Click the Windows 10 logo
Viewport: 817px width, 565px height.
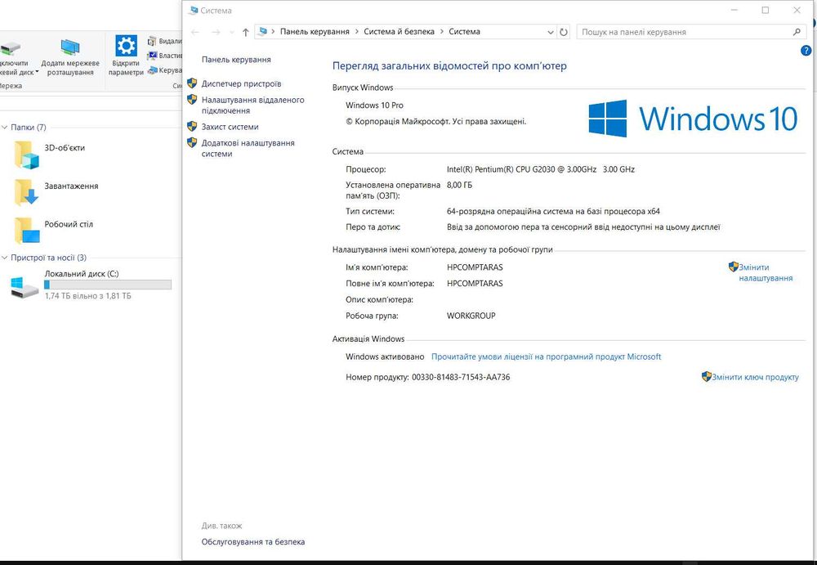(x=693, y=119)
